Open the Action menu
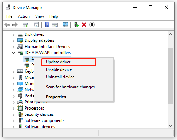The image size is (177, 140). (x=24, y=16)
